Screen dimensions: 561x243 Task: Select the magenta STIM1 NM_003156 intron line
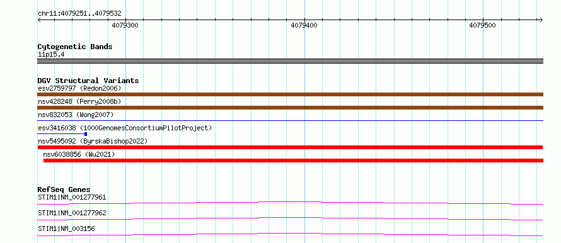point(290,234)
